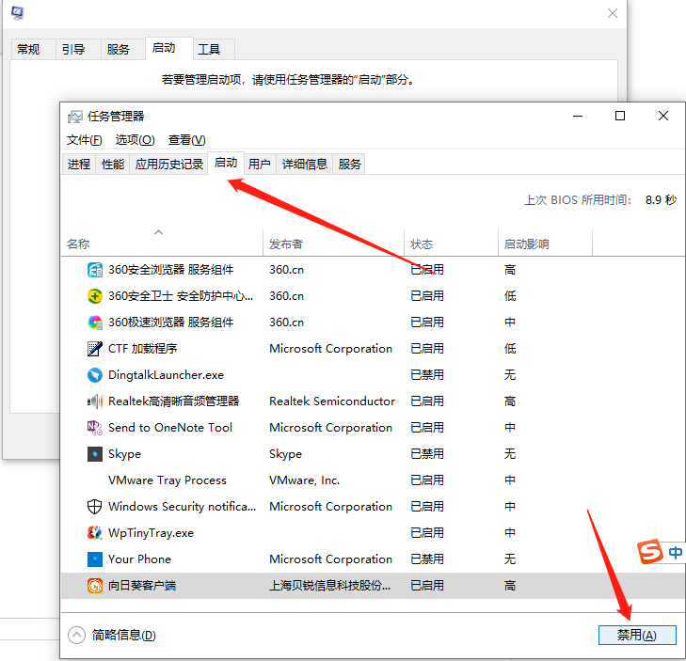Open the 选项(O) menu
686x661 pixels.
click(x=135, y=140)
